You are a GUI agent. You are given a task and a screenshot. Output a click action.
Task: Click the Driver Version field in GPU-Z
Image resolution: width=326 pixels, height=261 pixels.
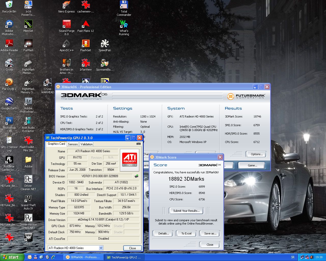tap(103, 219)
